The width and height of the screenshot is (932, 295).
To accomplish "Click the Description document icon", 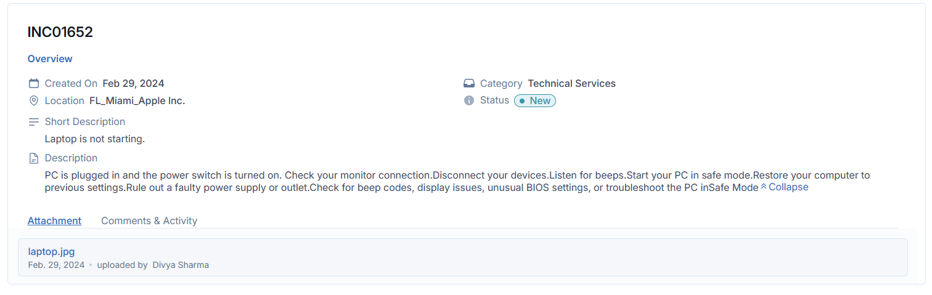I will click(x=34, y=158).
